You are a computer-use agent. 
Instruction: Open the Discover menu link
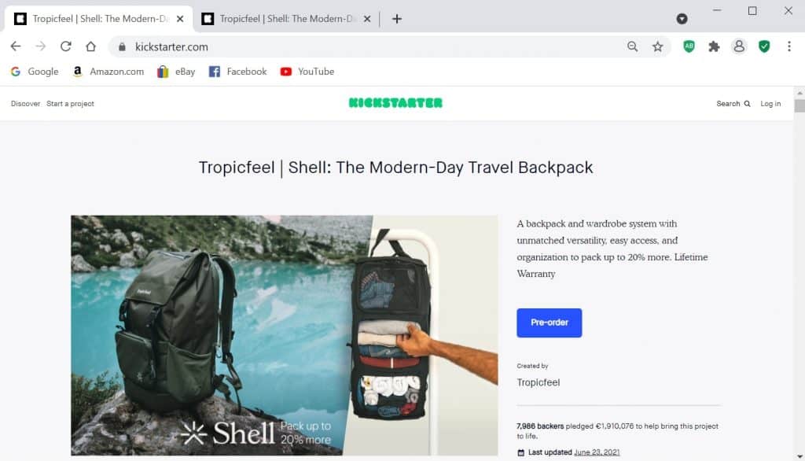pyautogui.click(x=26, y=104)
